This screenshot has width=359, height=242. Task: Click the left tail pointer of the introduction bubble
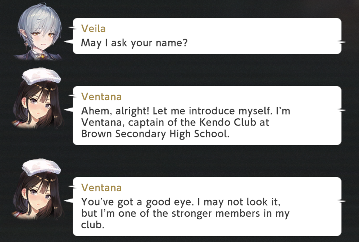[x=68, y=110]
